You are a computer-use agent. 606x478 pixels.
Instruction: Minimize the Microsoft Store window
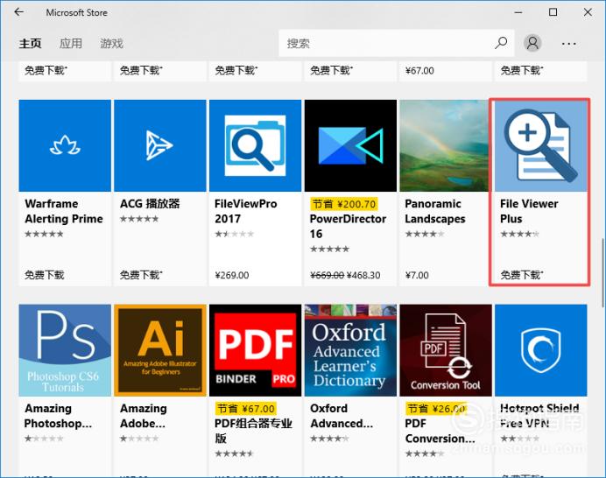click(518, 12)
